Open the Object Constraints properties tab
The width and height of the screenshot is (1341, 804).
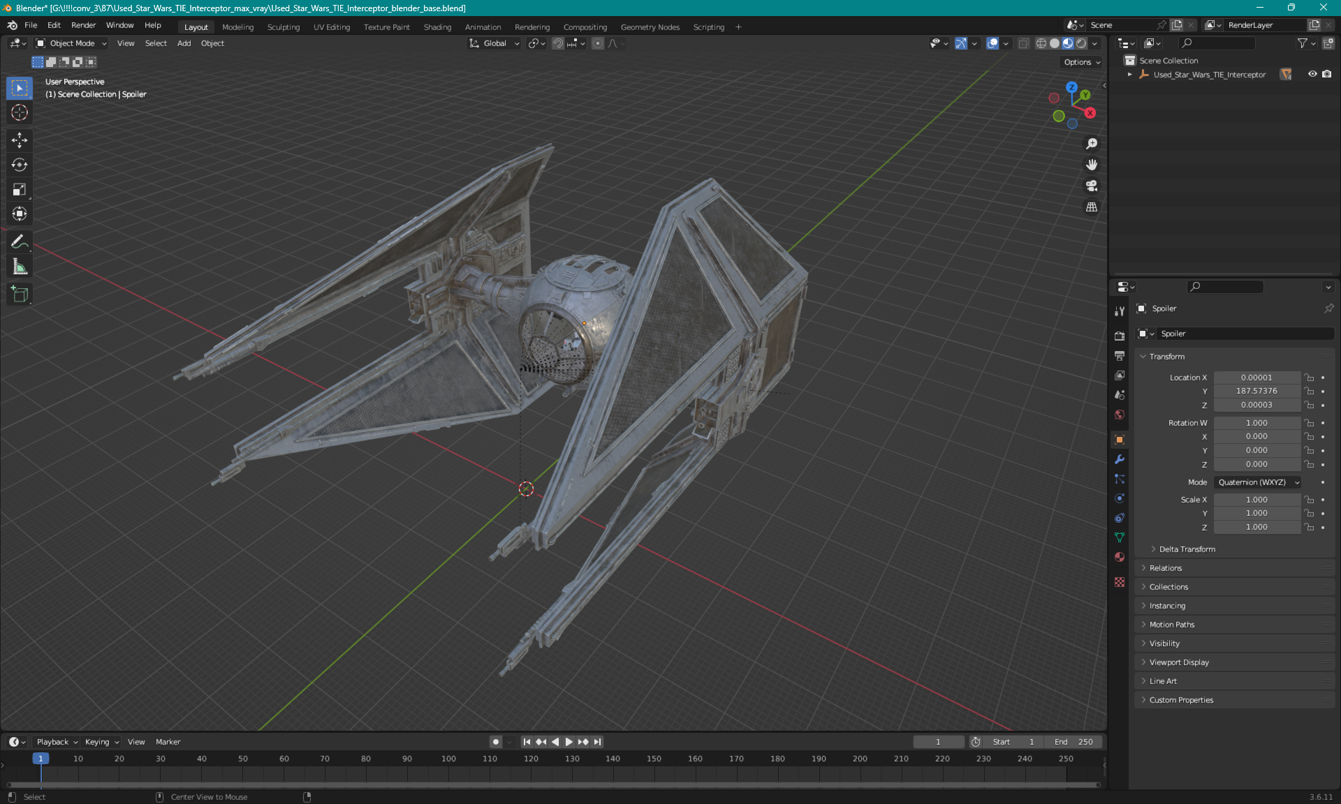pos(1120,518)
